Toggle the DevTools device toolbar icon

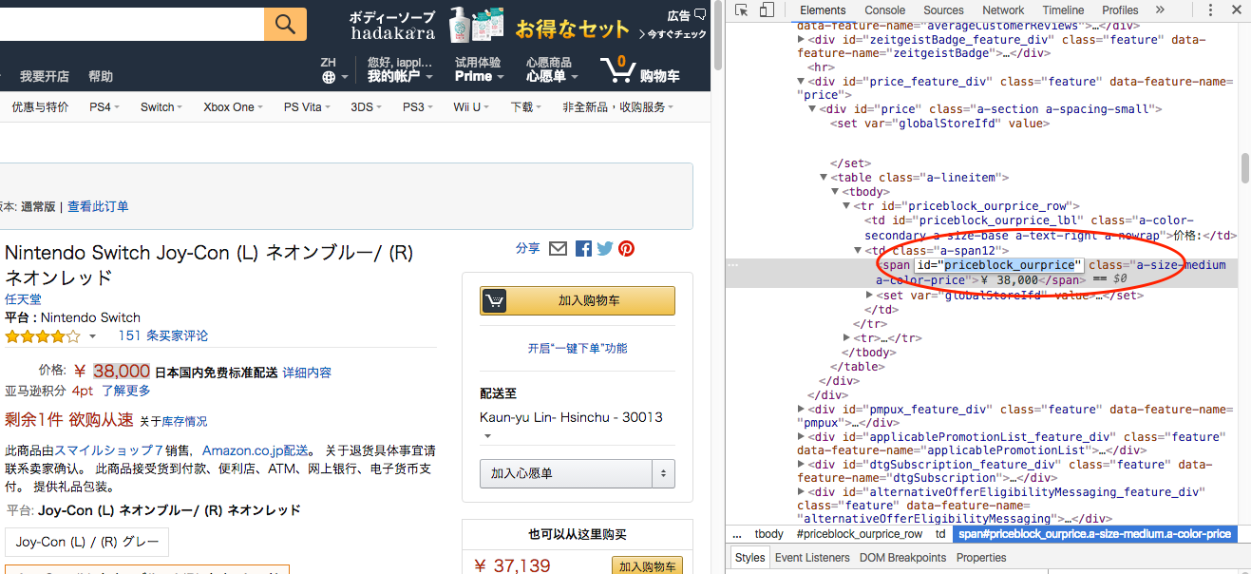765,10
